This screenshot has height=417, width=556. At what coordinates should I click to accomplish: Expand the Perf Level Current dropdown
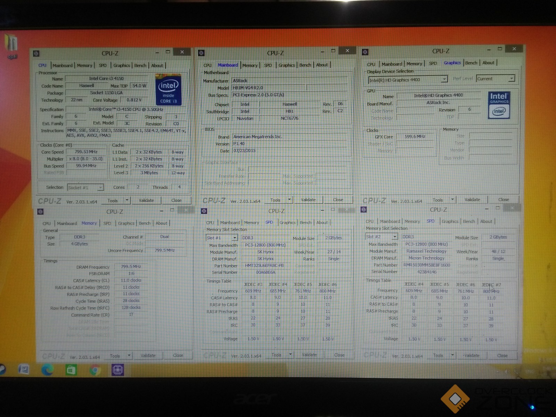(512, 79)
